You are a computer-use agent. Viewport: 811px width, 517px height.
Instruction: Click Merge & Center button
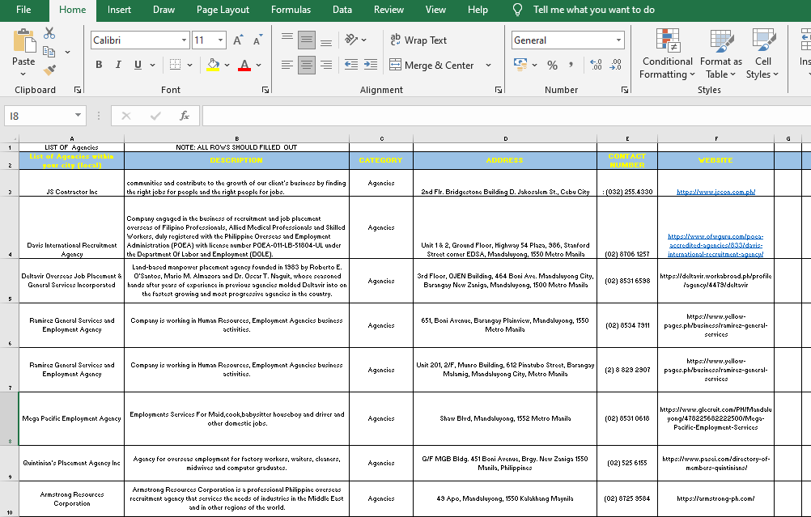click(432, 66)
